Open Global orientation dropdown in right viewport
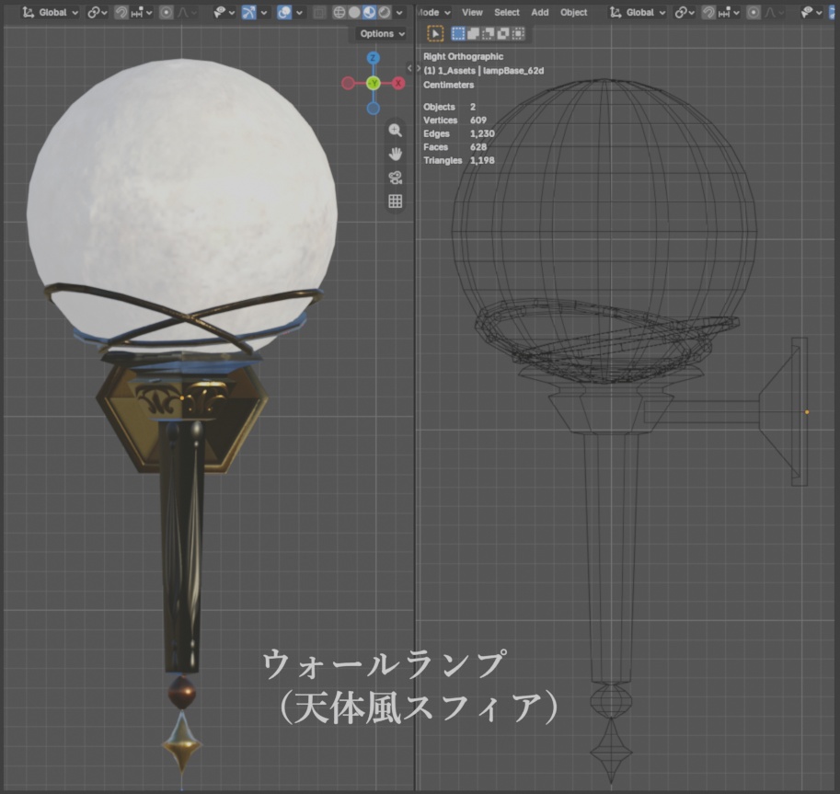The image size is (840, 794). click(638, 12)
